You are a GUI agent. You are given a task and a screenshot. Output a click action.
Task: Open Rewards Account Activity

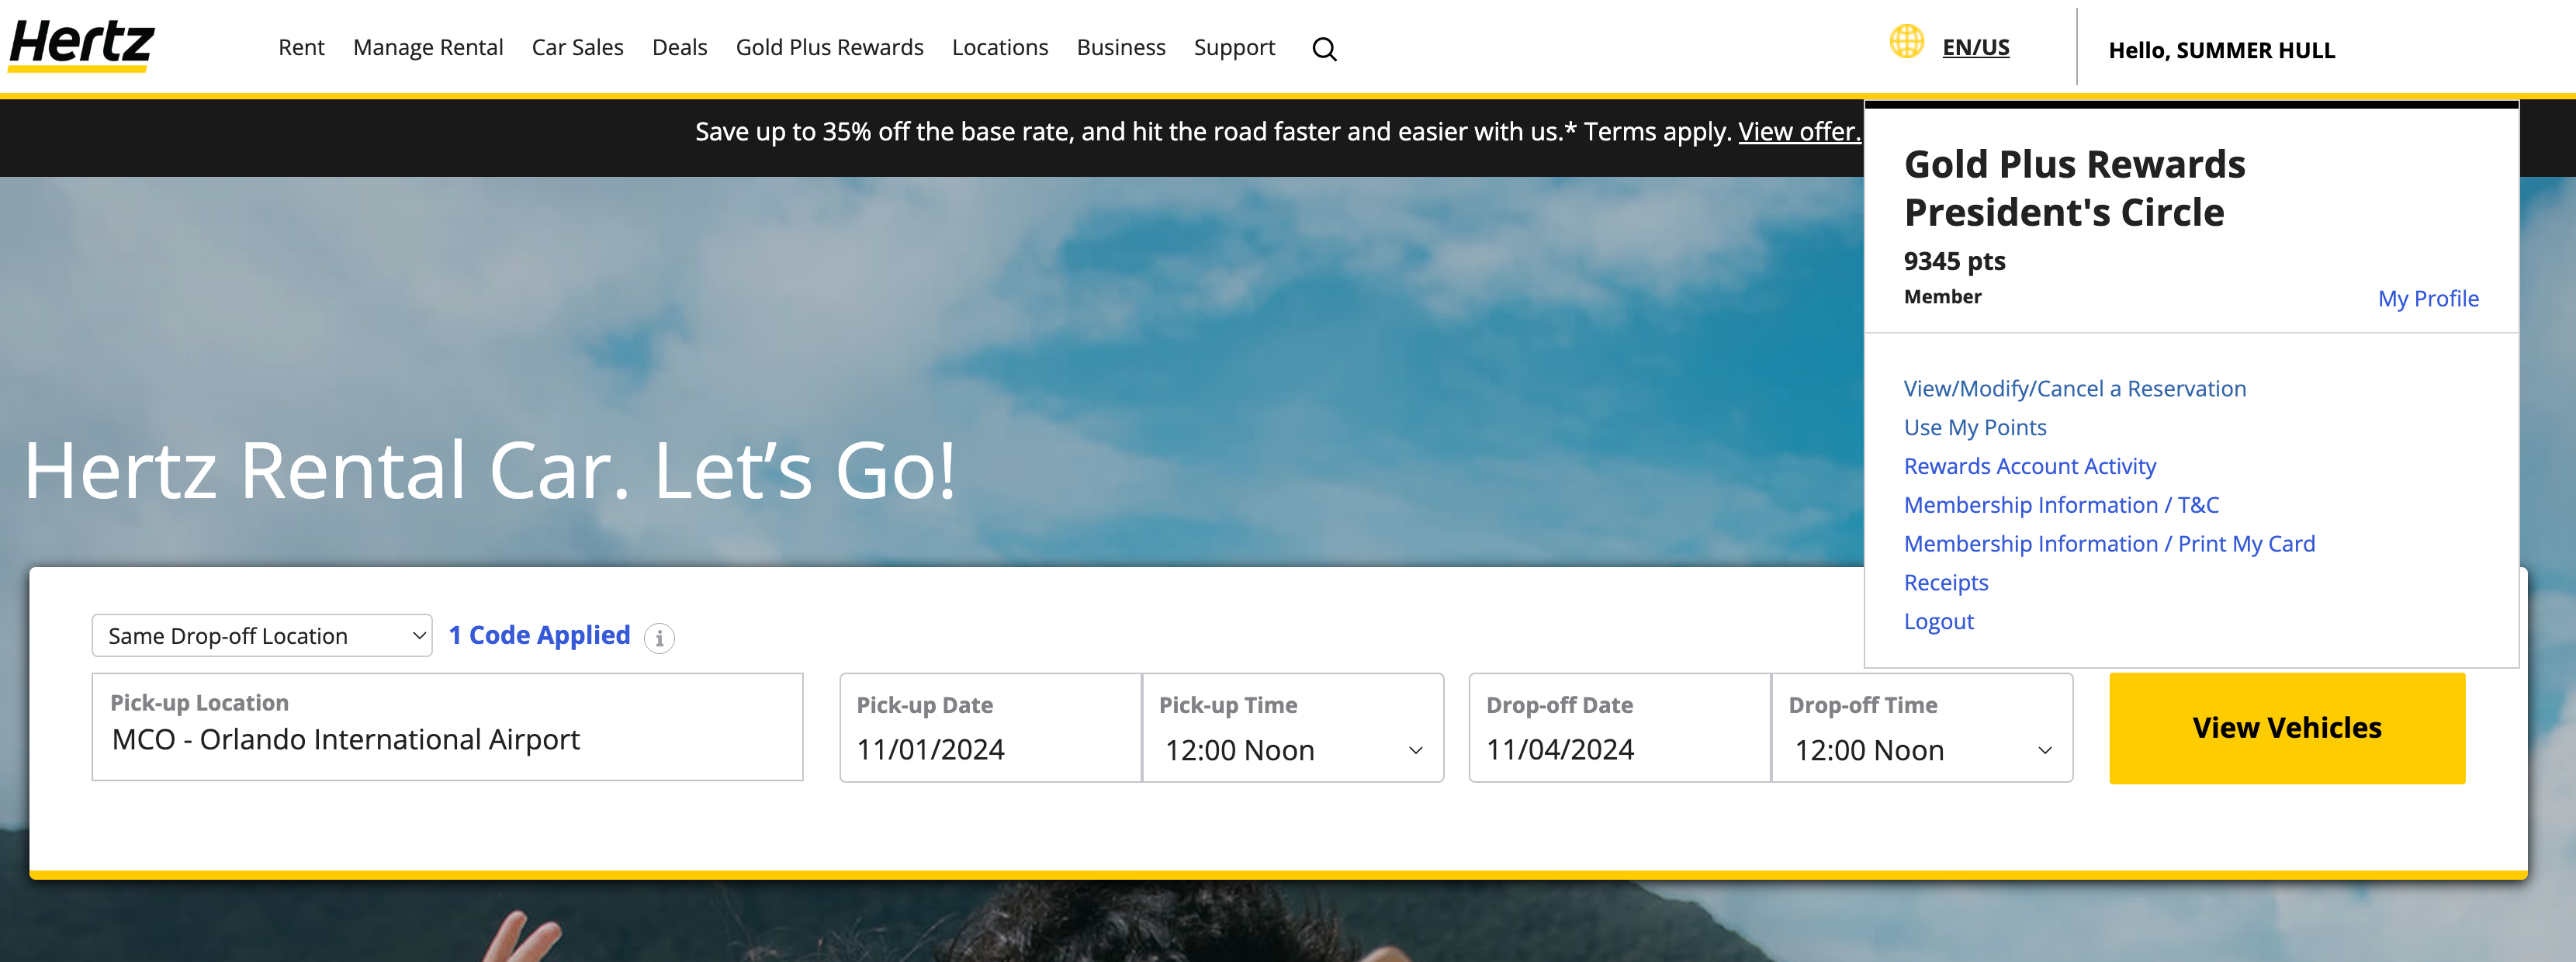point(2029,467)
